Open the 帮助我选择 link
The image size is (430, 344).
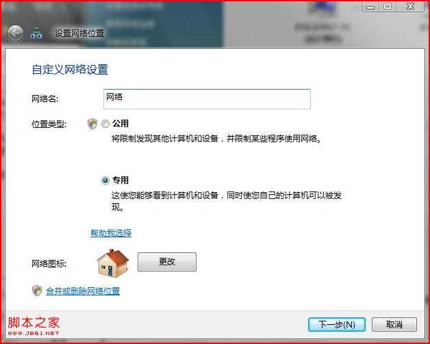pos(111,233)
